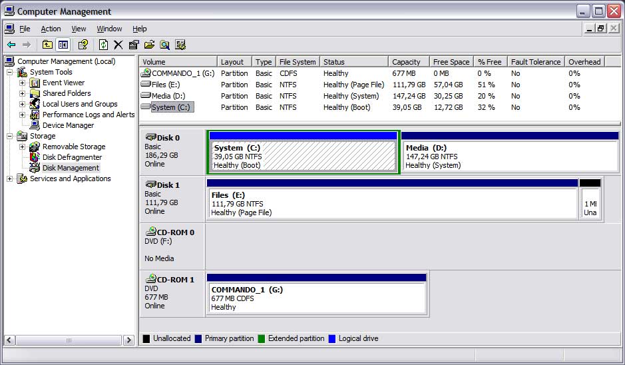Restore the inner MMC child window

601,29
